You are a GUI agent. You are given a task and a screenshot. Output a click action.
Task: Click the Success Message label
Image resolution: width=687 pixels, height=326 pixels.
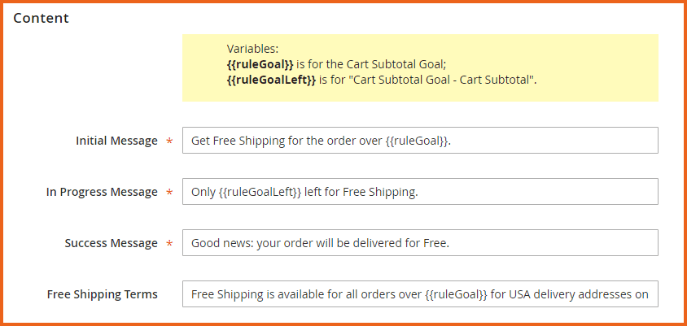(x=111, y=243)
